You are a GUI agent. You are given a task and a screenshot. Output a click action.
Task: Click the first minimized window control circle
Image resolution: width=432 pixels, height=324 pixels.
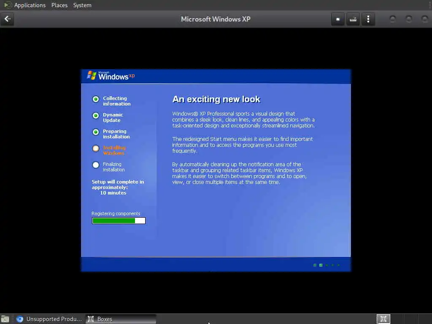(393, 19)
